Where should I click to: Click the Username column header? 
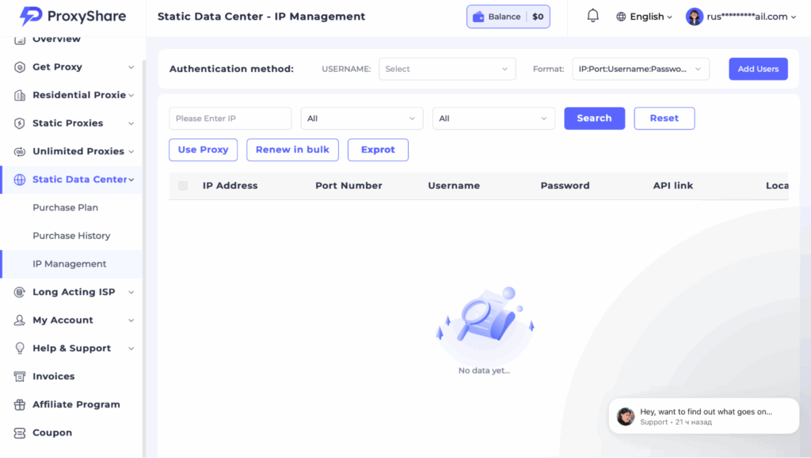(x=454, y=186)
